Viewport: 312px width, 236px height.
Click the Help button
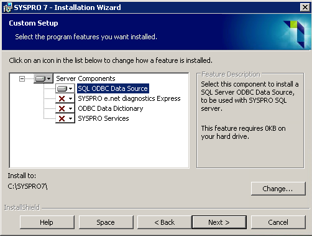(47, 222)
